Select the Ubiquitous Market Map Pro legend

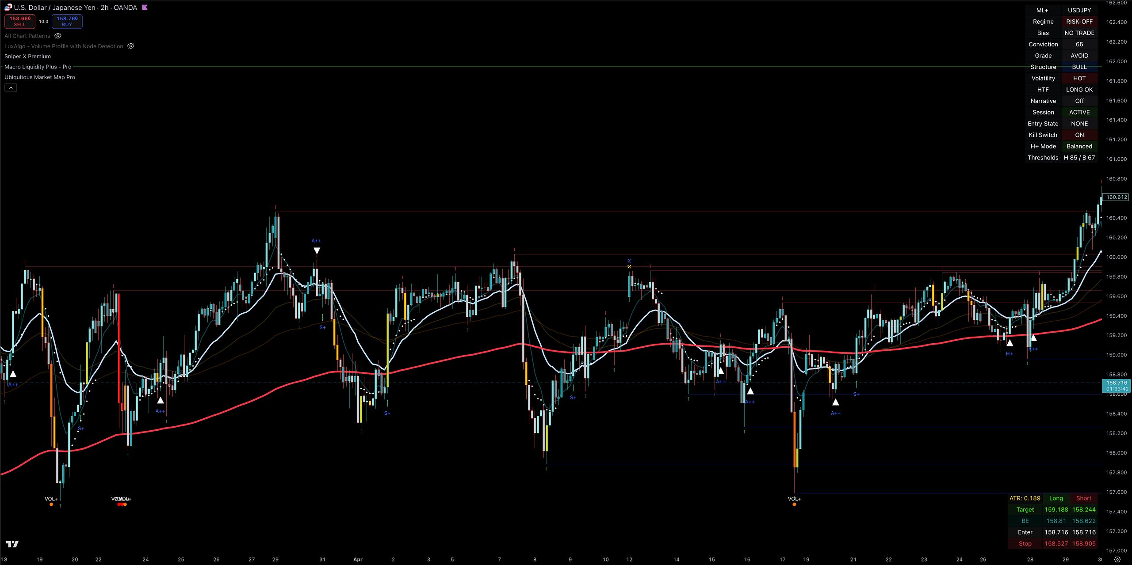coord(40,77)
